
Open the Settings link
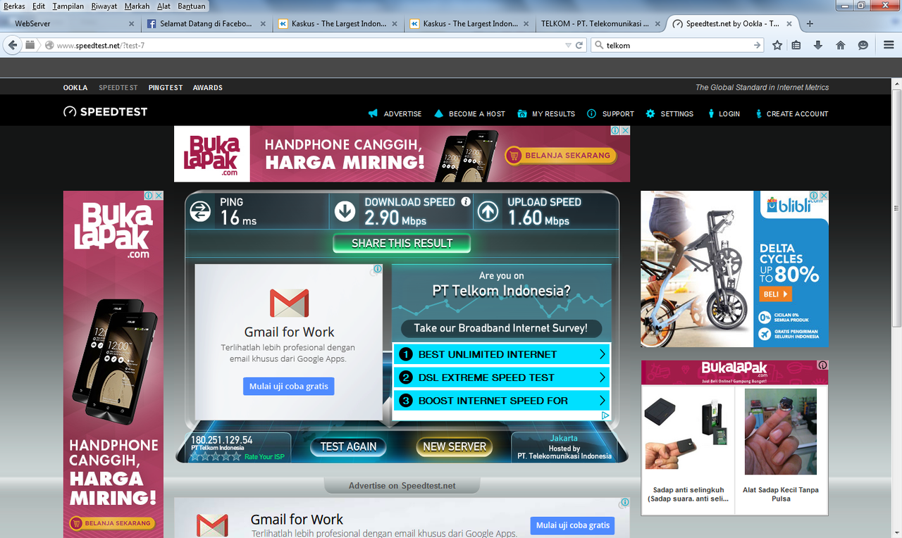(669, 113)
